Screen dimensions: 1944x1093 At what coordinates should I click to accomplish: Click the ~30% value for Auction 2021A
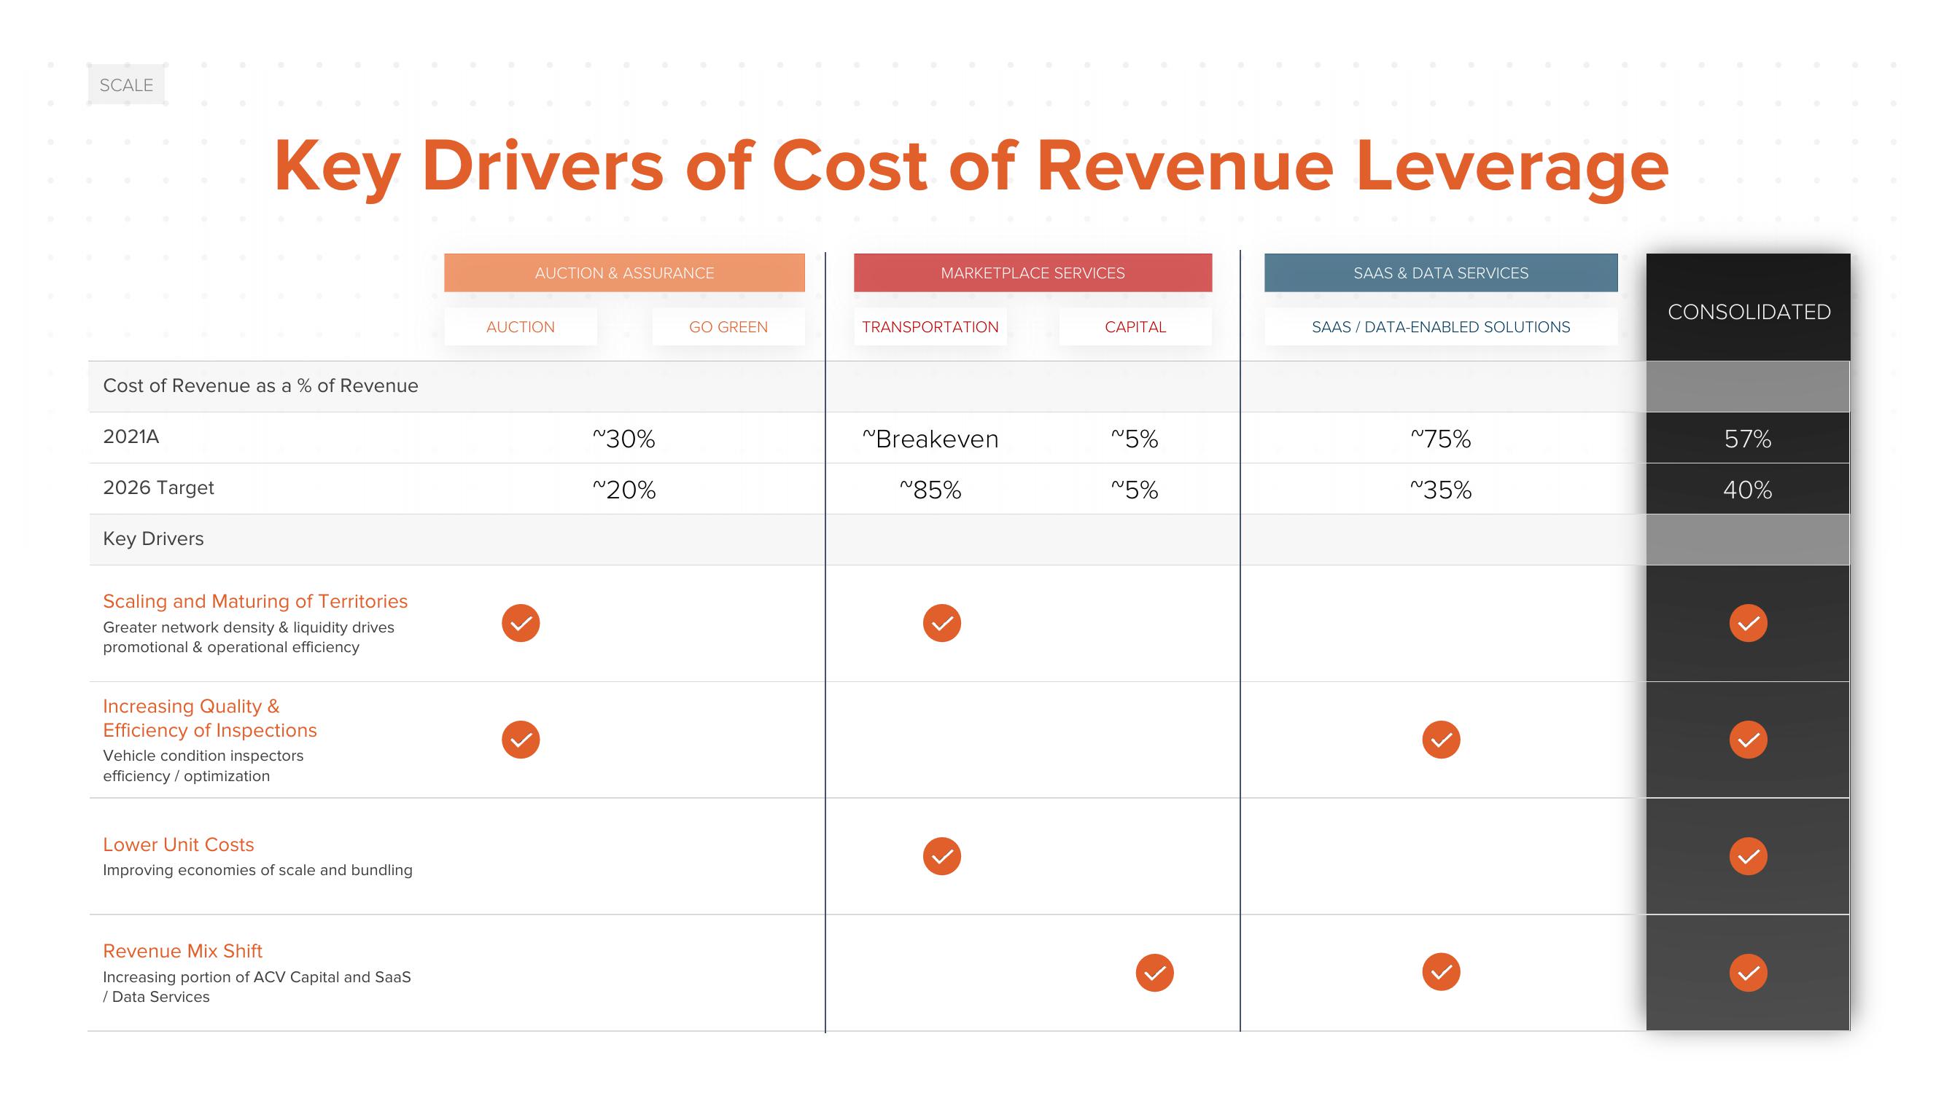(x=623, y=439)
